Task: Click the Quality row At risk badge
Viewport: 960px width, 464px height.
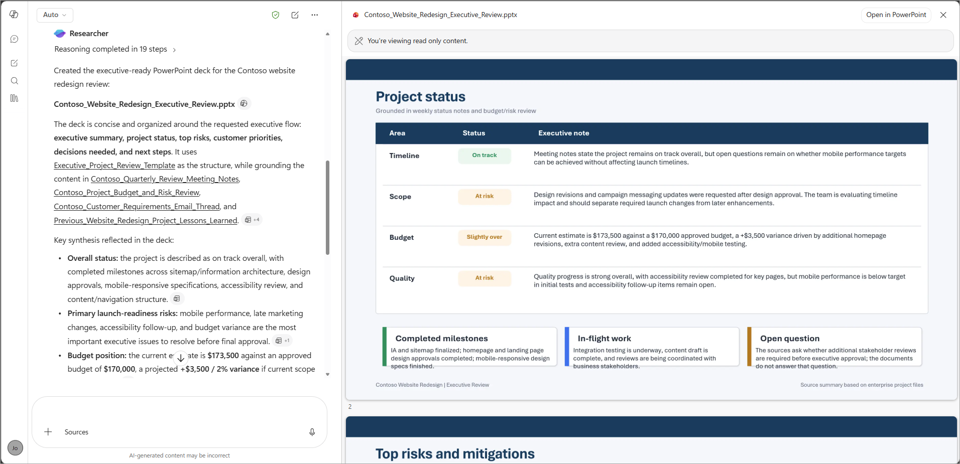Action: (485, 278)
